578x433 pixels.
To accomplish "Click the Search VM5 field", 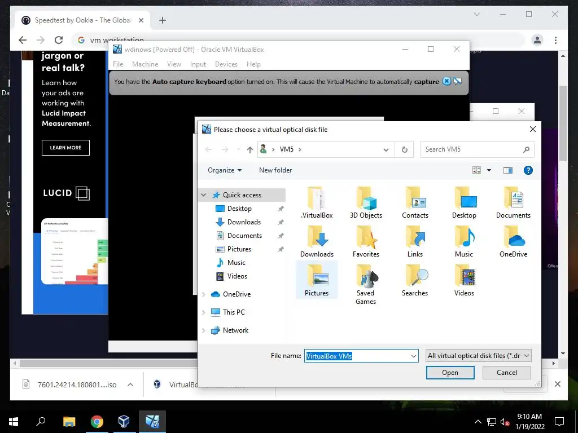I will tap(477, 149).
